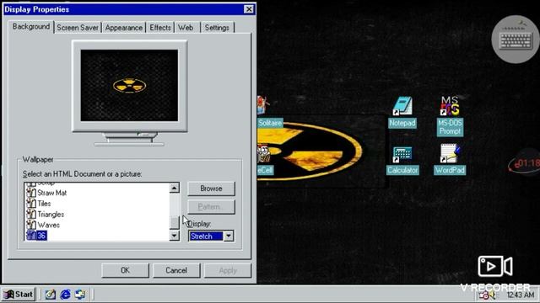Switch to the Web tab
The width and height of the screenshot is (540, 303).
pos(186,28)
